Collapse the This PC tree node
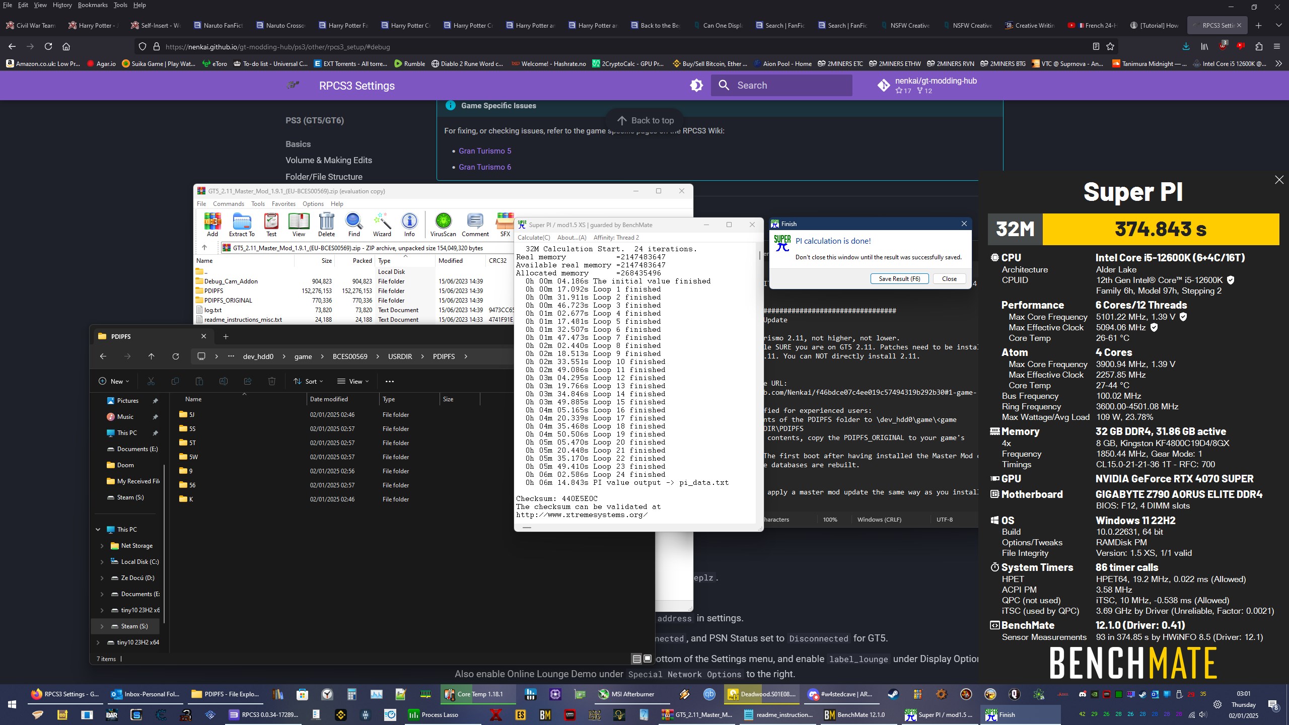 point(98,530)
